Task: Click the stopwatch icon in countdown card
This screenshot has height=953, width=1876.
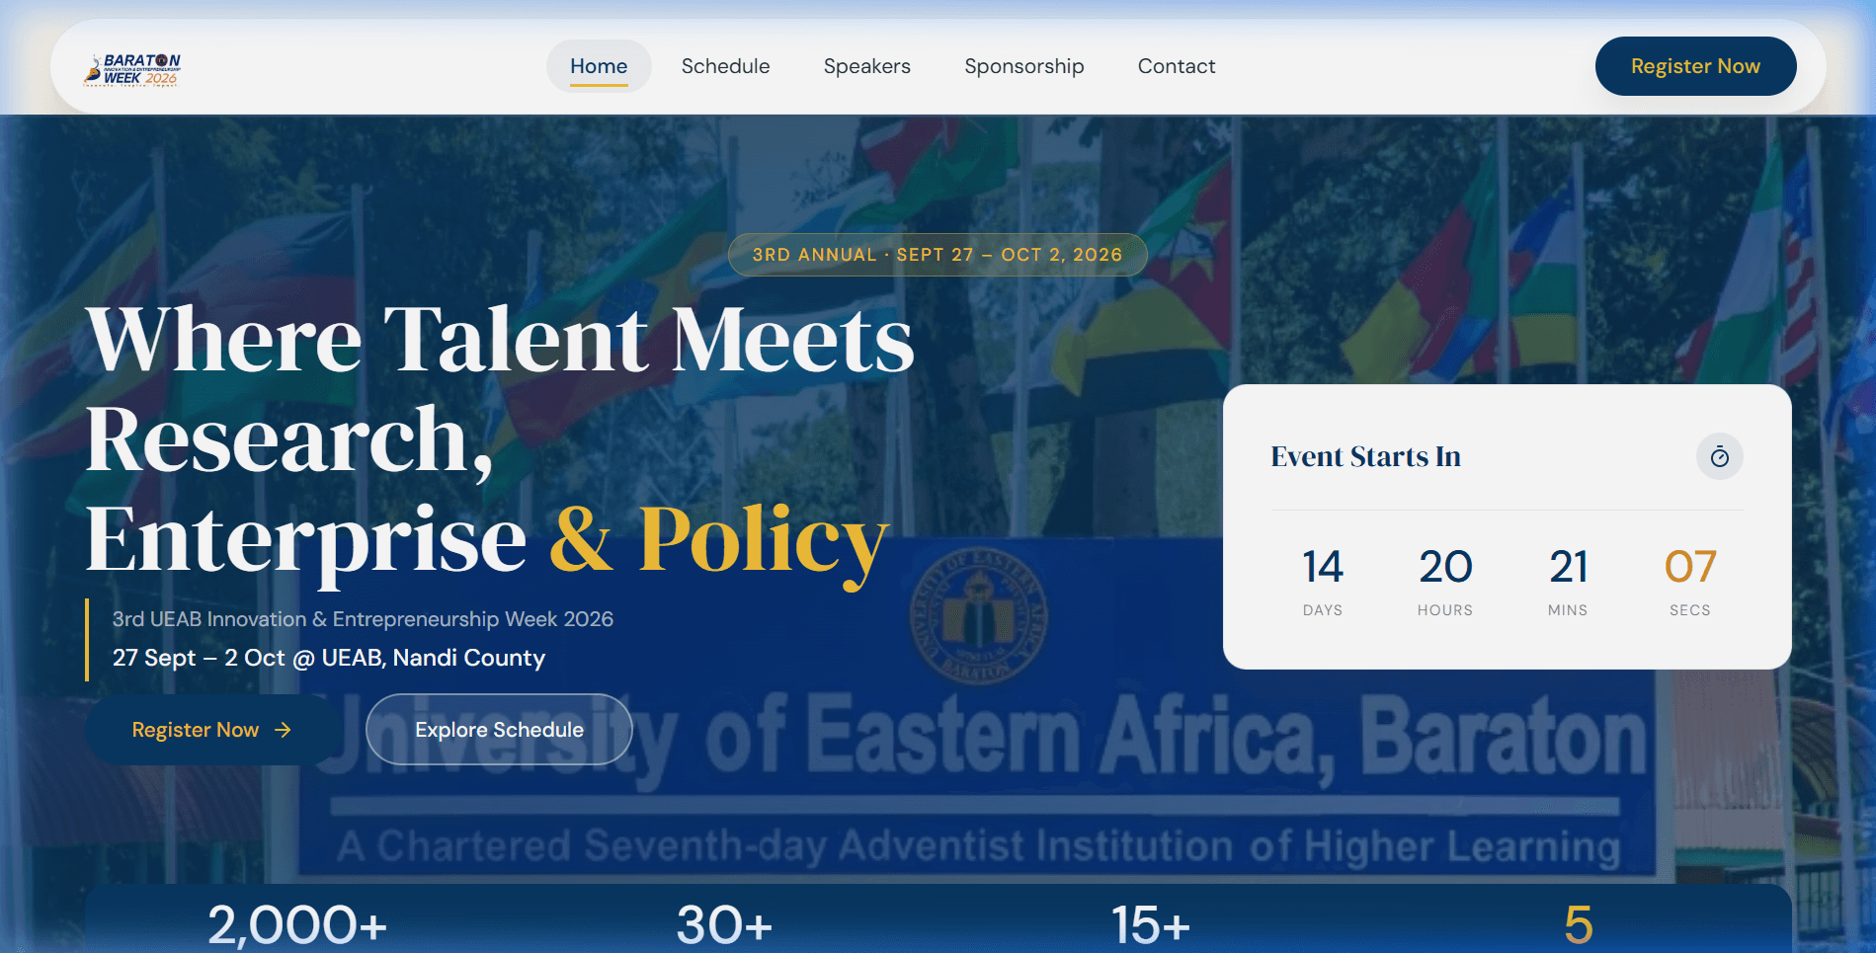Action: click(x=1719, y=456)
